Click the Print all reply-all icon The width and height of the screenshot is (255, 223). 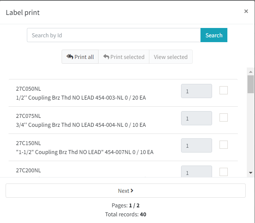click(70, 57)
